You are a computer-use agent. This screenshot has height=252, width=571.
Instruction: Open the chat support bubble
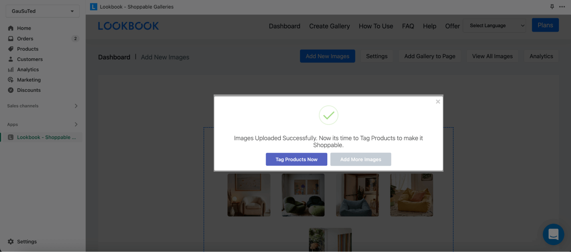[x=553, y=234]
